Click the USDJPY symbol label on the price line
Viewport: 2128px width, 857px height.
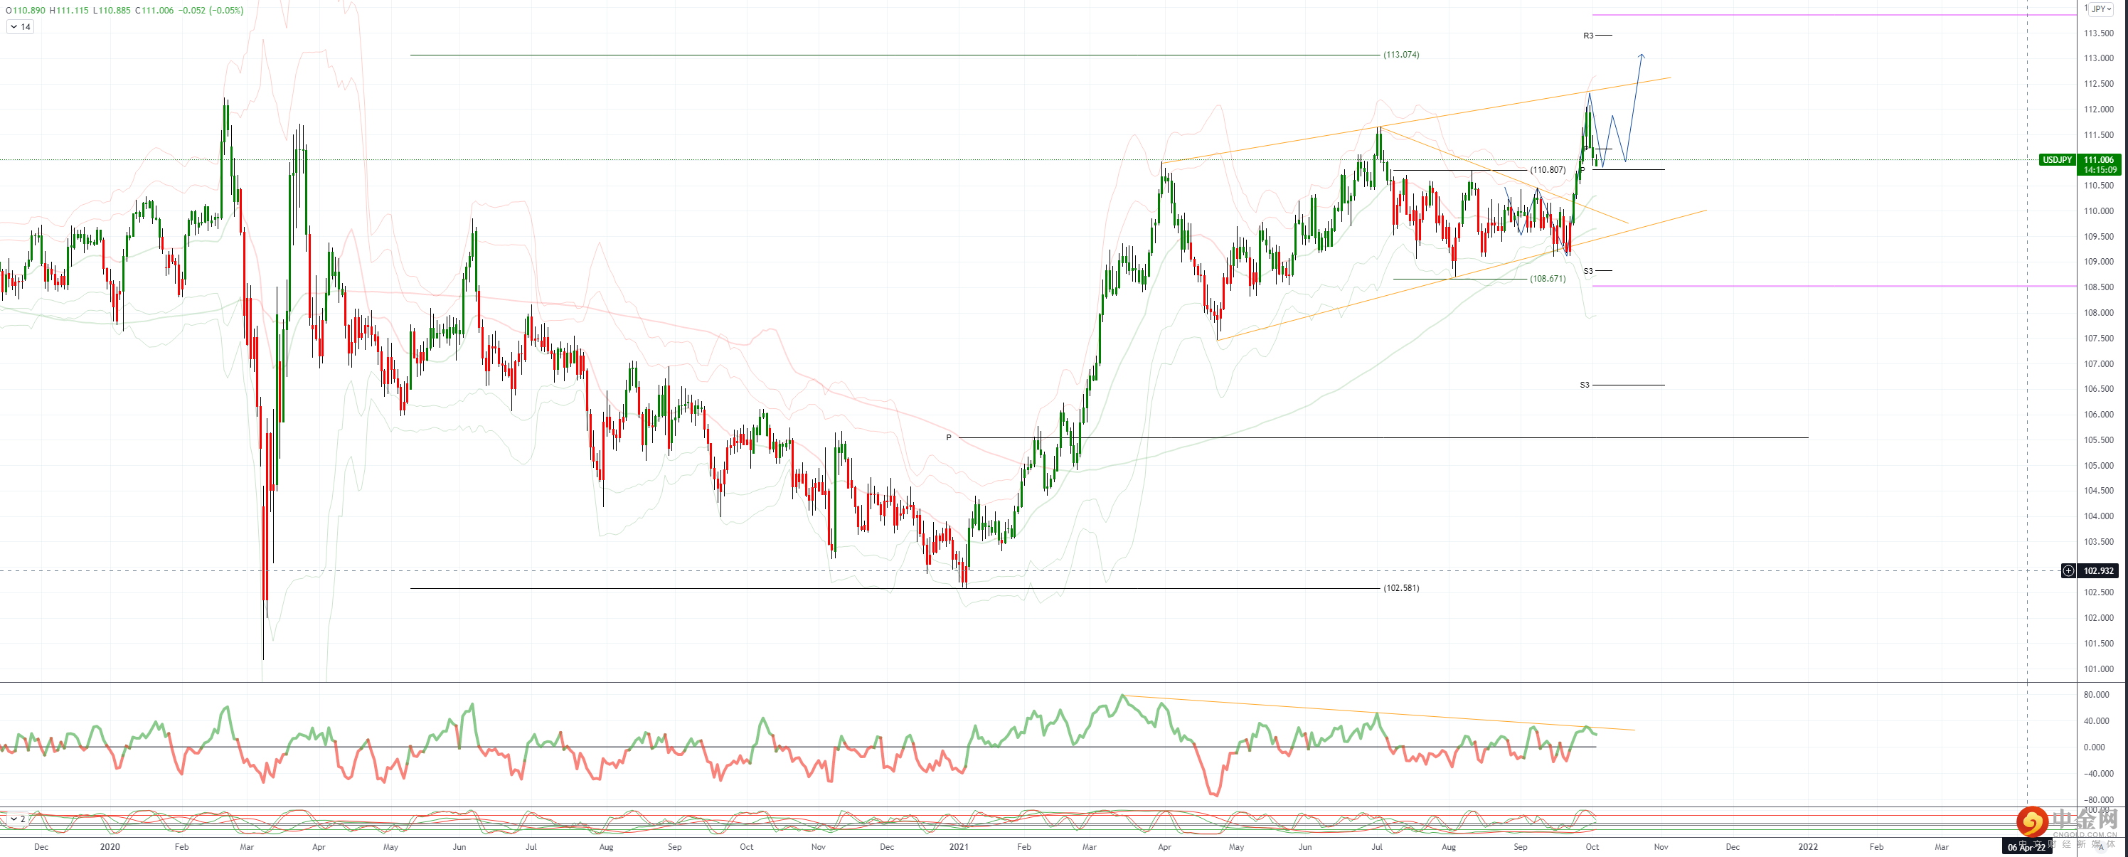(x=2056, y=159)
